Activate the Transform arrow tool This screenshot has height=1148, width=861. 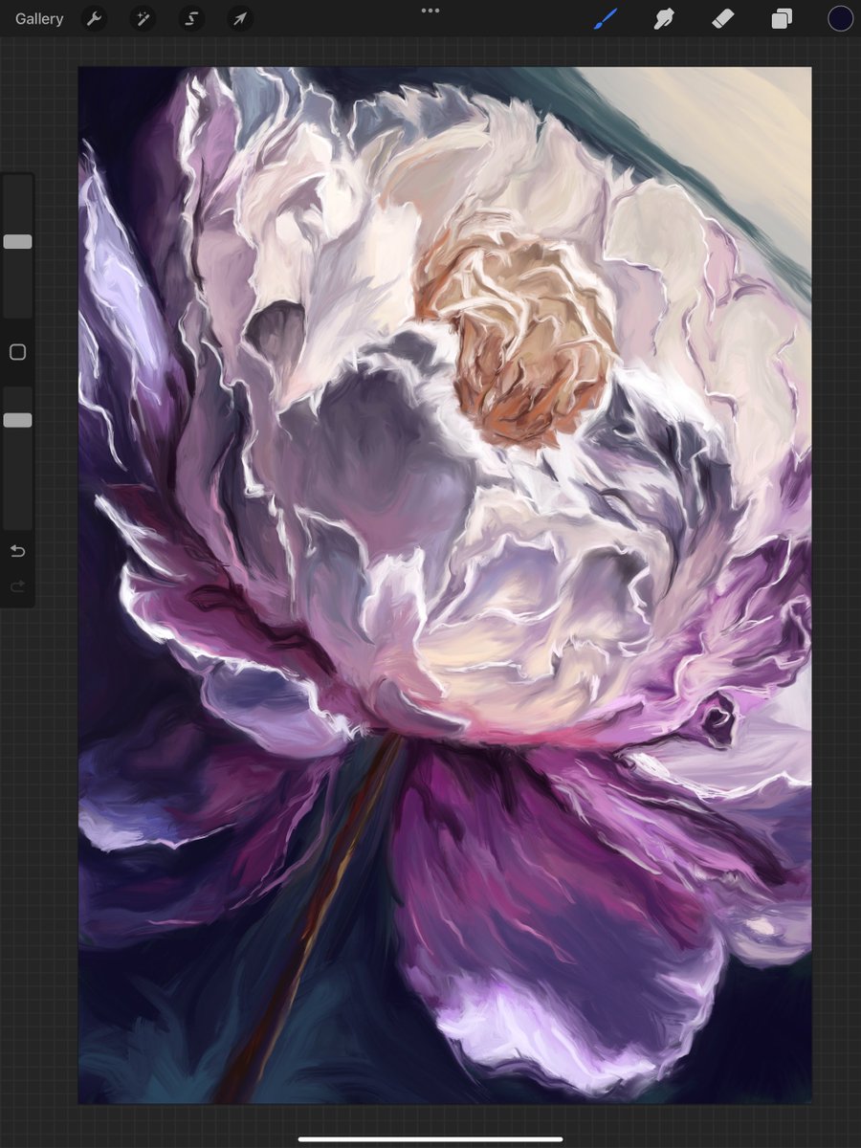click(x=240, y=18)
